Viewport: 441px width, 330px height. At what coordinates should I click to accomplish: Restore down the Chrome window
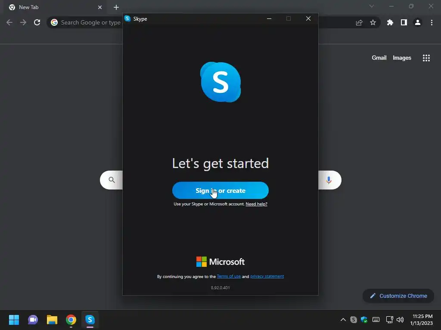point(411,6)
